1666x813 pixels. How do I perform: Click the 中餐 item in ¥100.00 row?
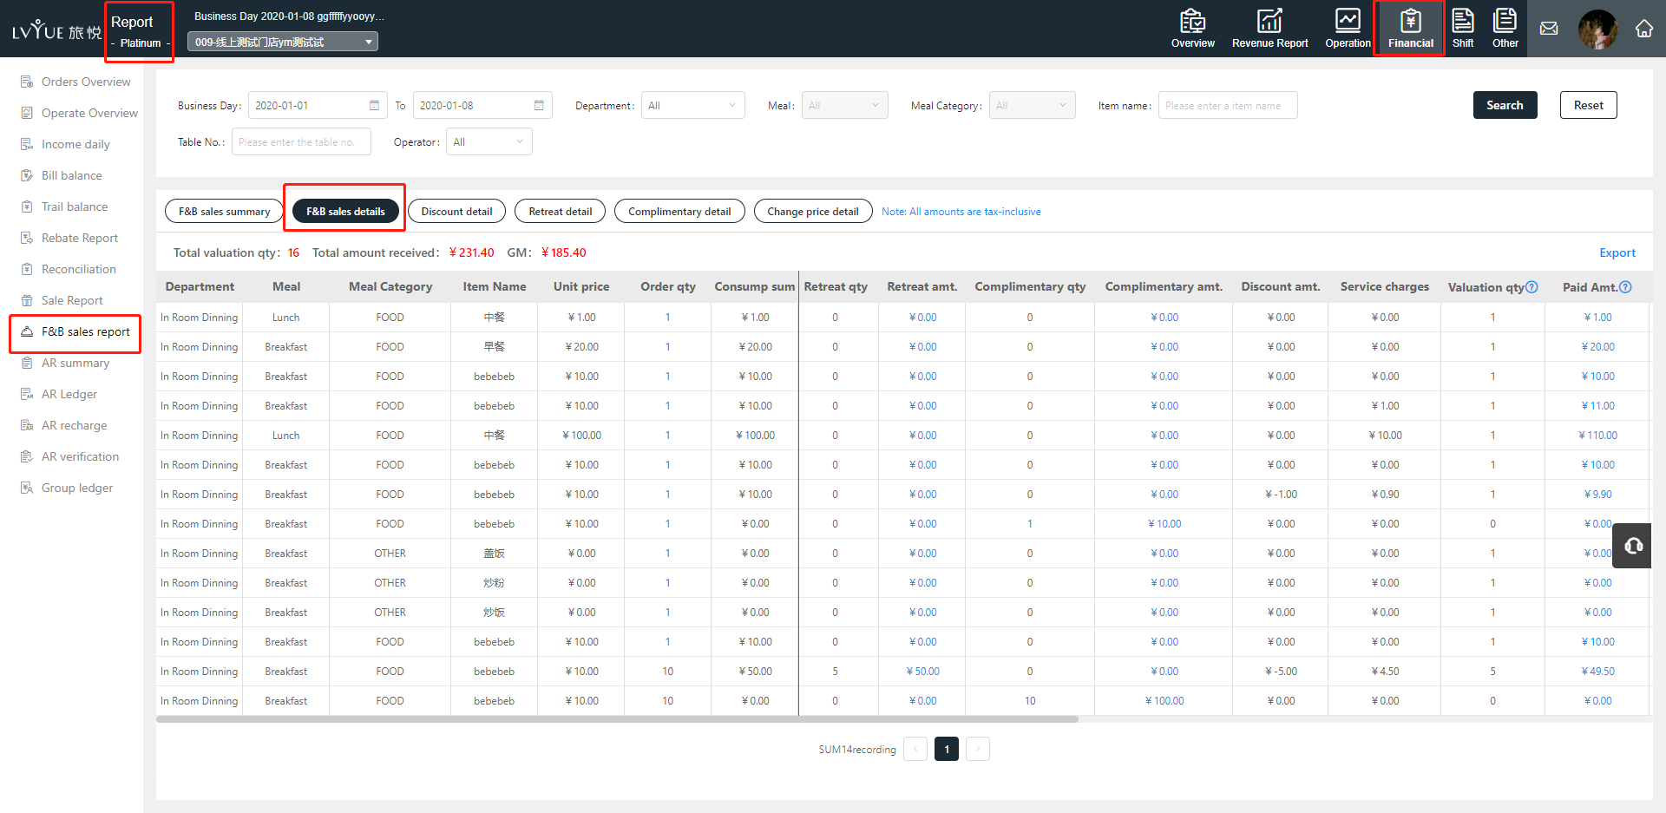(x=494, y=436)
